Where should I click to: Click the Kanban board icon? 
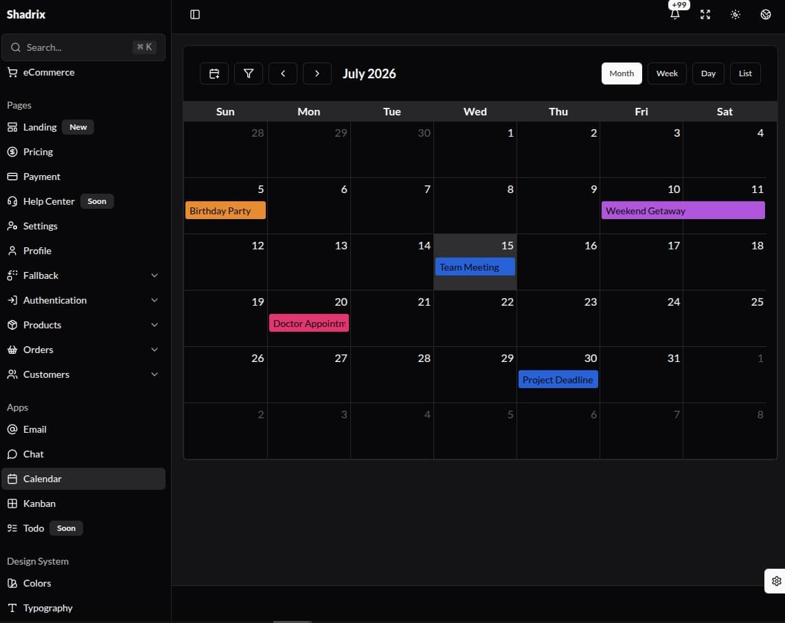tap(12, 503)
